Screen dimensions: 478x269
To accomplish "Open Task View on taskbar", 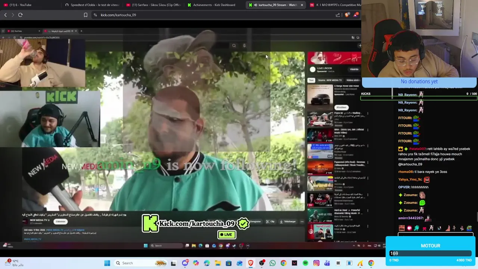I will tap(173, 263).
